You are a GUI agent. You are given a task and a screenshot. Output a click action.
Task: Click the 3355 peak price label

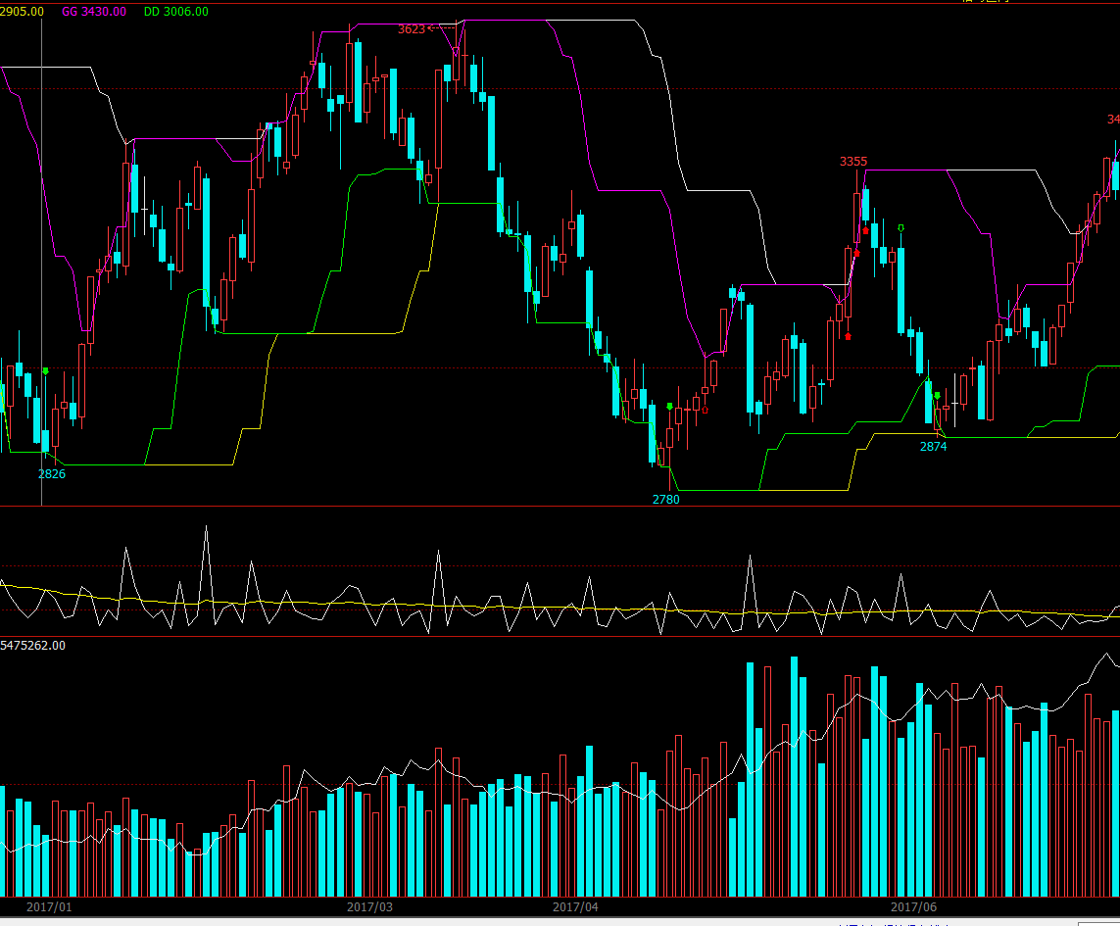pyautogui.click(x=853, y=162)
